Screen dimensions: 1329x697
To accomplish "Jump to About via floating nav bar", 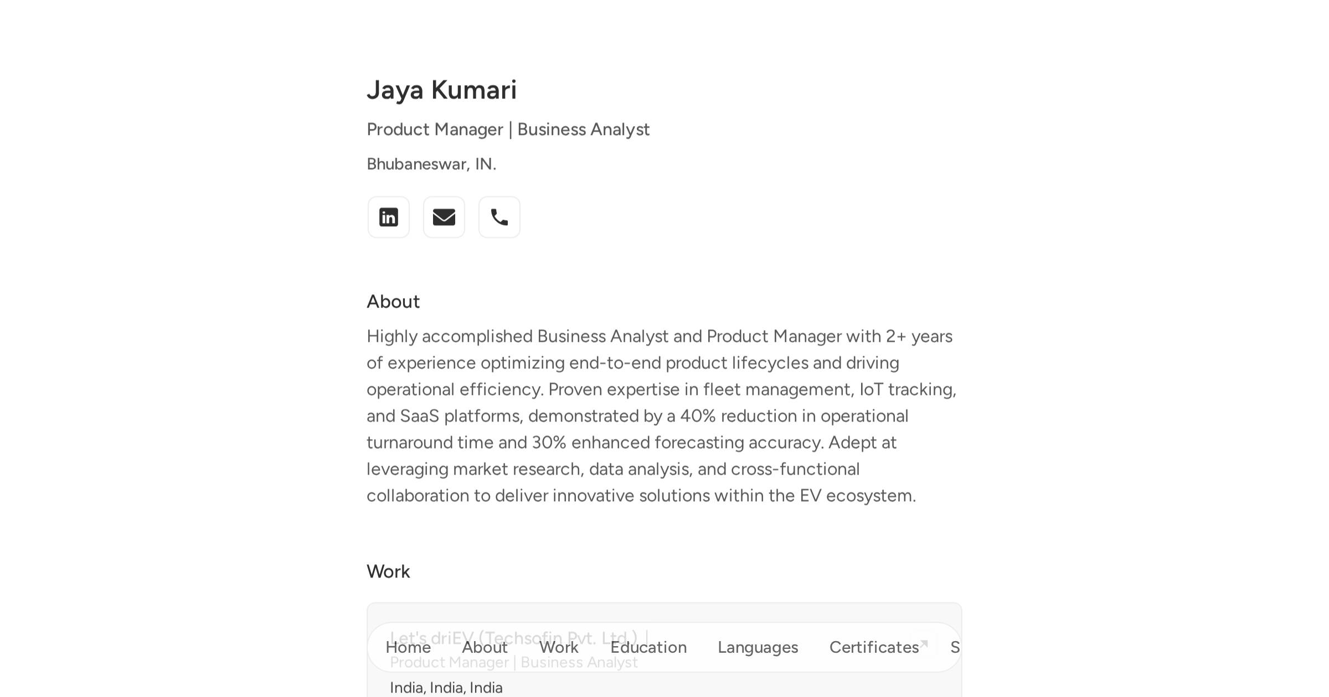I will click(x=485, y=647).
